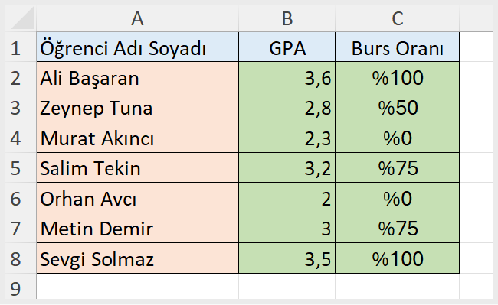Select Orhan Avcı's GPA value 2

(x=287, y=198)
